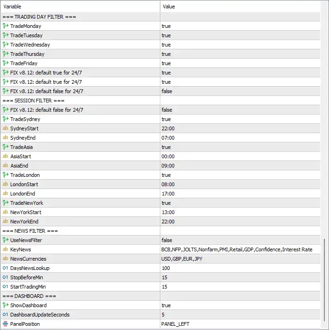
Task: Click the integer '01' icon beside DaysNewsLookup
Action: pyautogui.click(x=5, y=268)
